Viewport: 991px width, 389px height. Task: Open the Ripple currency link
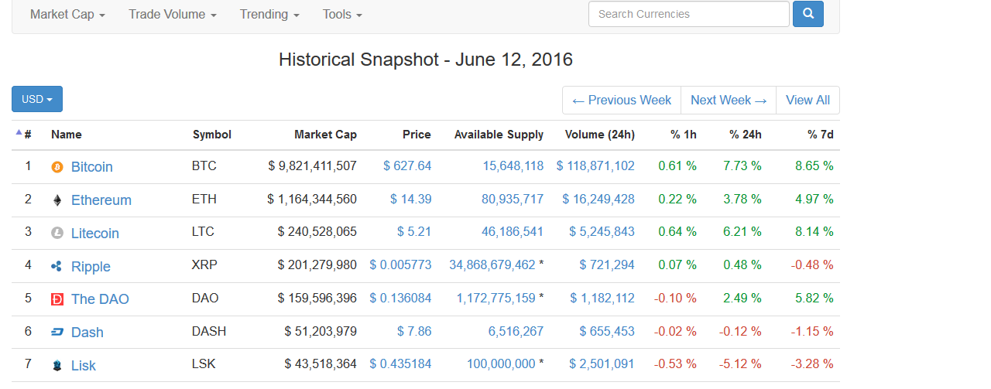coord(91,267)
